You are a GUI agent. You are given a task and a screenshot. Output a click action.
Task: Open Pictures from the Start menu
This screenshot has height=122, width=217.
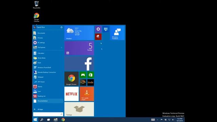point(48,38)
